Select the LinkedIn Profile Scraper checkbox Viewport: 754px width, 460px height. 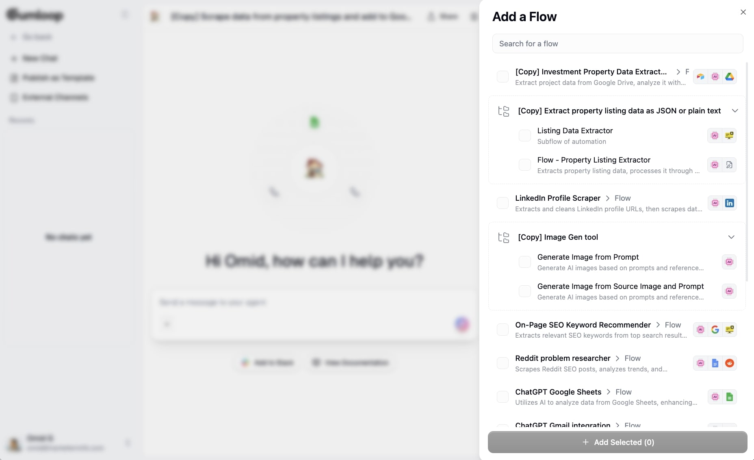[x=503, y=203]
